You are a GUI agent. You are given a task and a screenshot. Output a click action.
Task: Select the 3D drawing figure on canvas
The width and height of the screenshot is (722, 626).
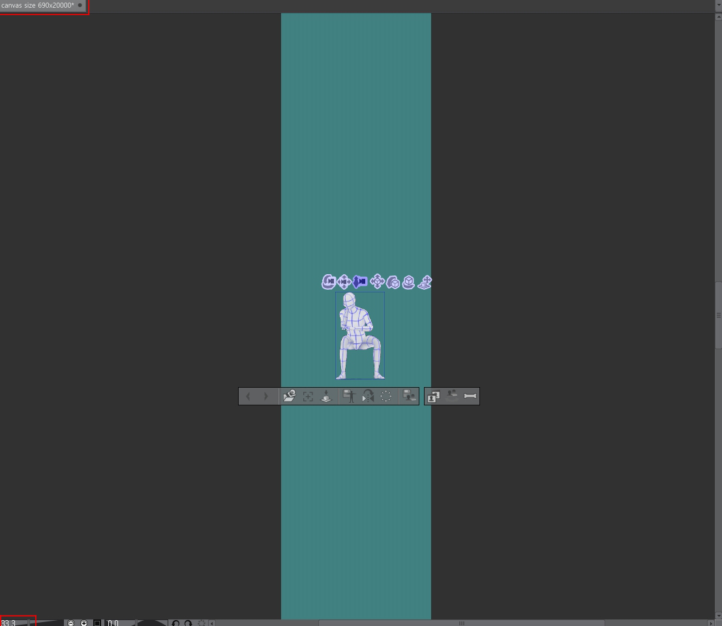pos(359,336)
